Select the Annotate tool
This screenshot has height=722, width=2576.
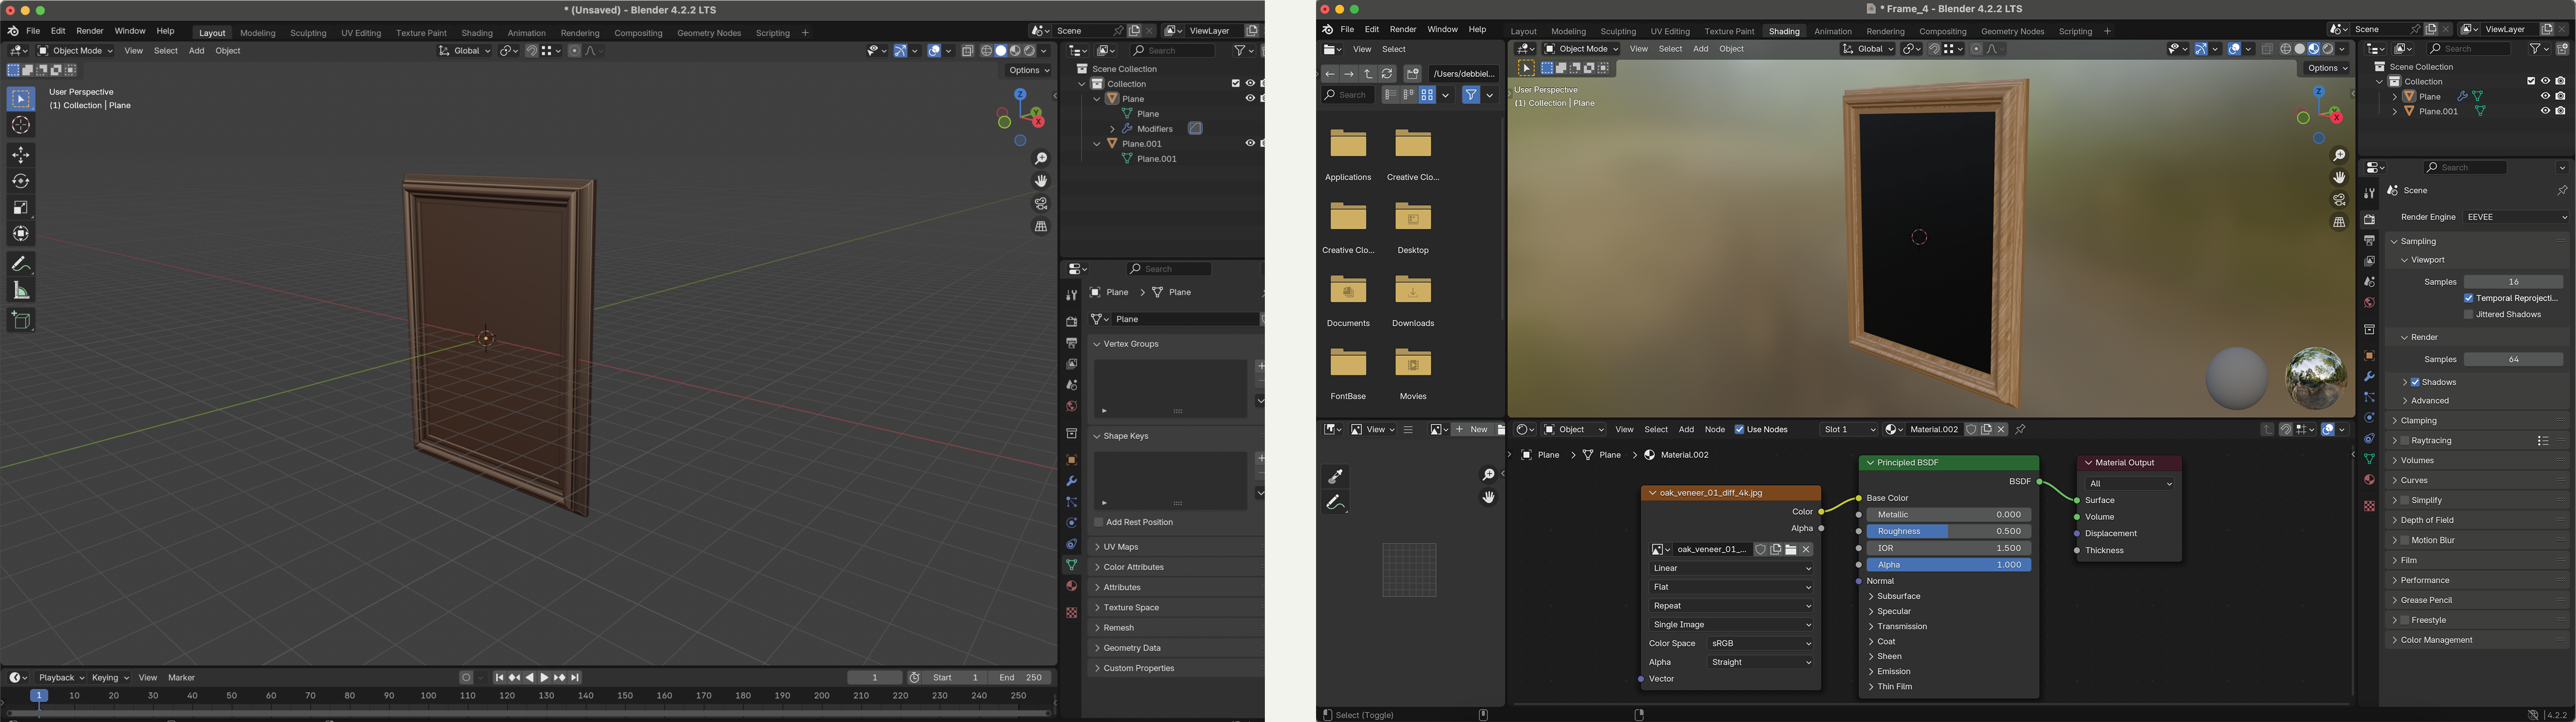pyautogui.click(x=21, y=264)
